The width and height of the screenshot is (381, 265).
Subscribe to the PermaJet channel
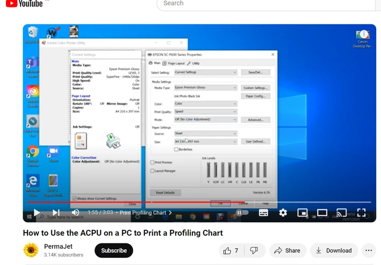pyautogui.click(x=114, y=250)
